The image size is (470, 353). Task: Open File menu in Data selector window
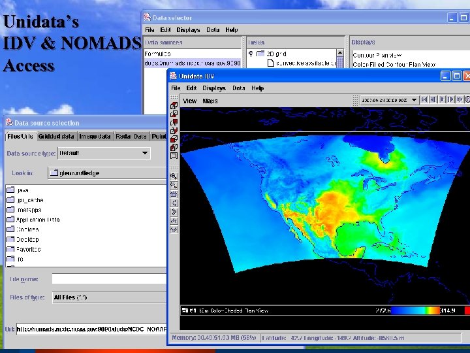(x=149, y=29)
